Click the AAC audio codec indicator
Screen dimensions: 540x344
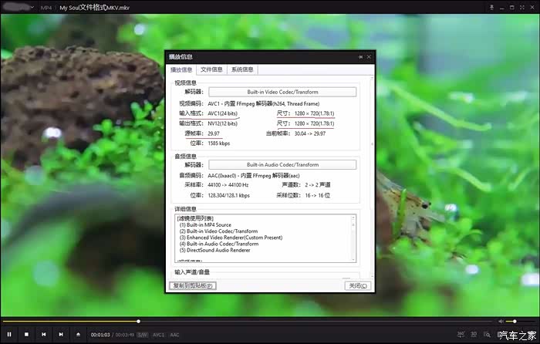(x=174, y=335)
